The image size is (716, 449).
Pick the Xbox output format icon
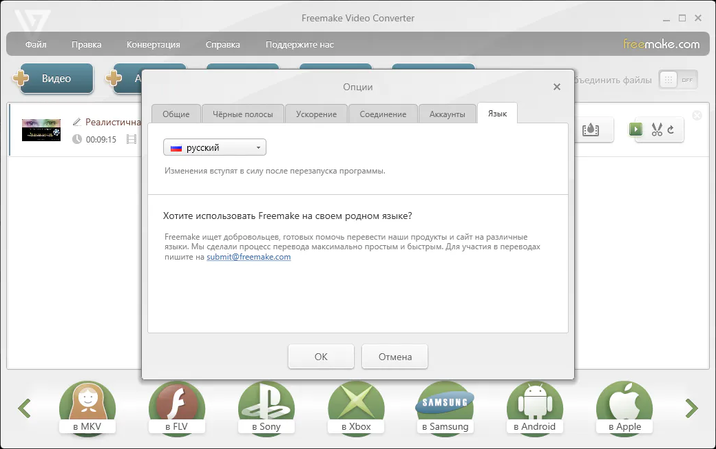[x=356, y=408]
